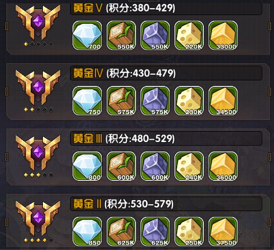Click the 黄金V rank badge emblem

click(x=38, y=24)
